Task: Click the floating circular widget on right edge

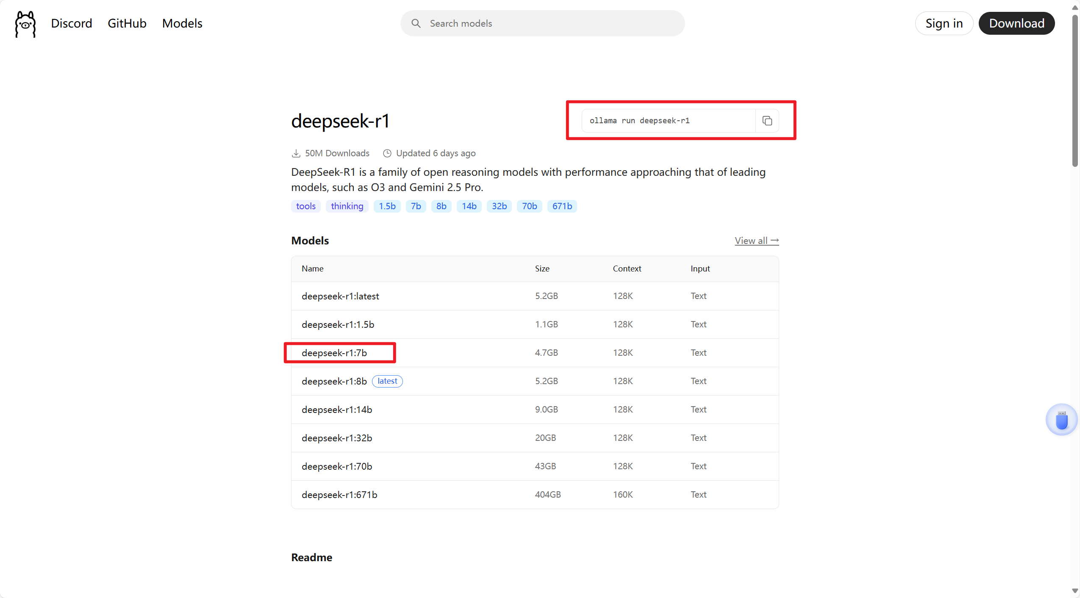Action: click(1061, 419)
